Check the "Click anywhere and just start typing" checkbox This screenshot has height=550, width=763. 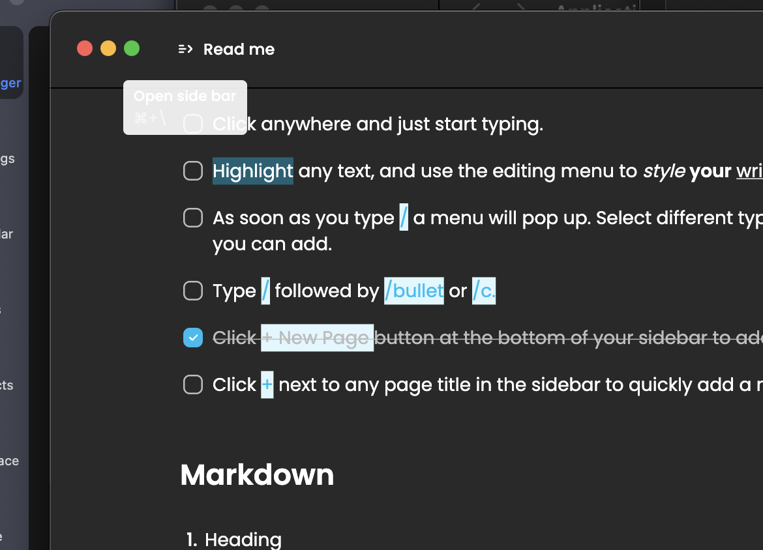(193, 124)
